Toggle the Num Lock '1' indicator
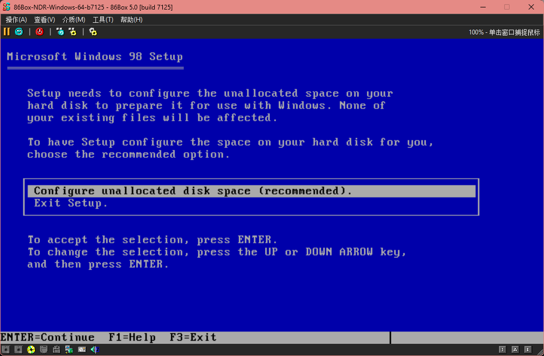The height and width of the screenshot is (356, 544). coord(502,350)
